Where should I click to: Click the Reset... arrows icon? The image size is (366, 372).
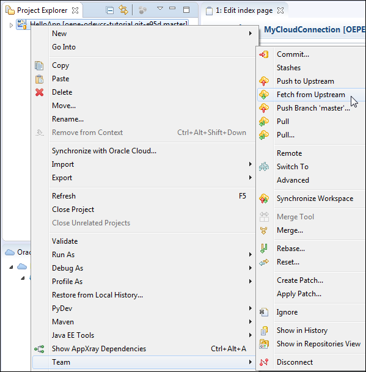pyautogui.click(x=264, y=262)
